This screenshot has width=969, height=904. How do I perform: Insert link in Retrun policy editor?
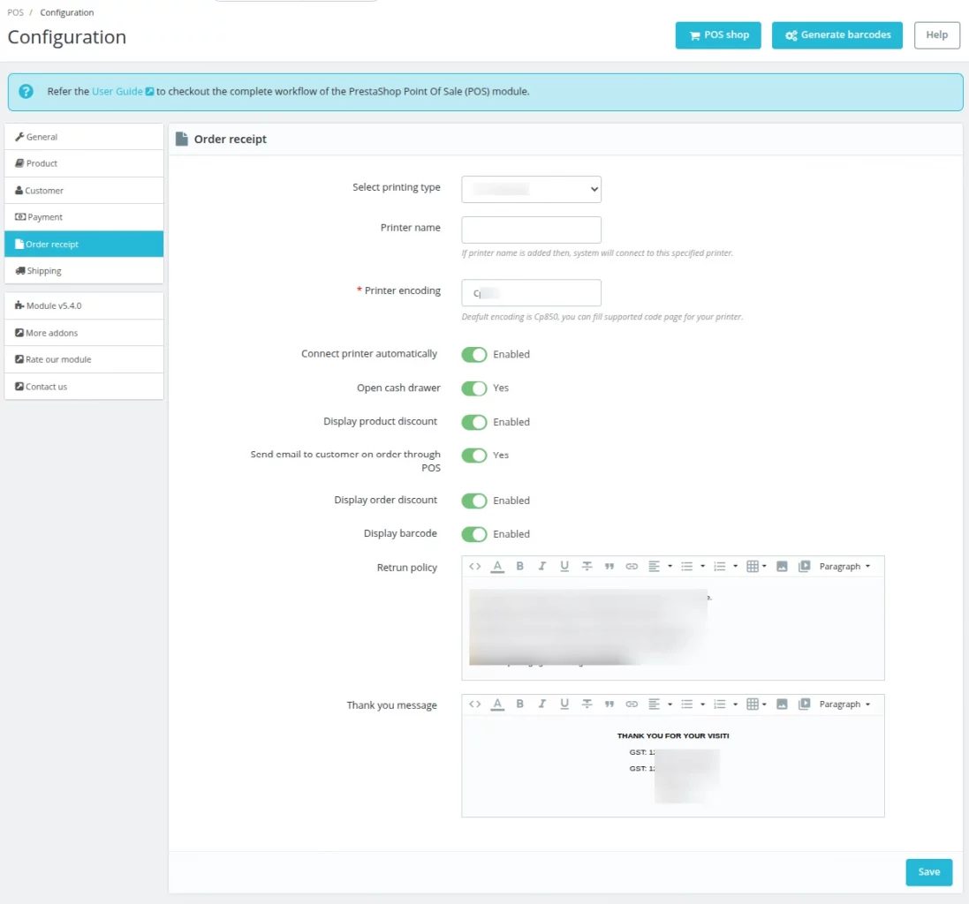click(x=631, y=566)
